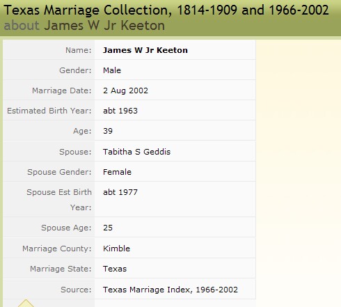Click the Texas Marriage Collection title heading
341x307 pixels.
point(166,10)
